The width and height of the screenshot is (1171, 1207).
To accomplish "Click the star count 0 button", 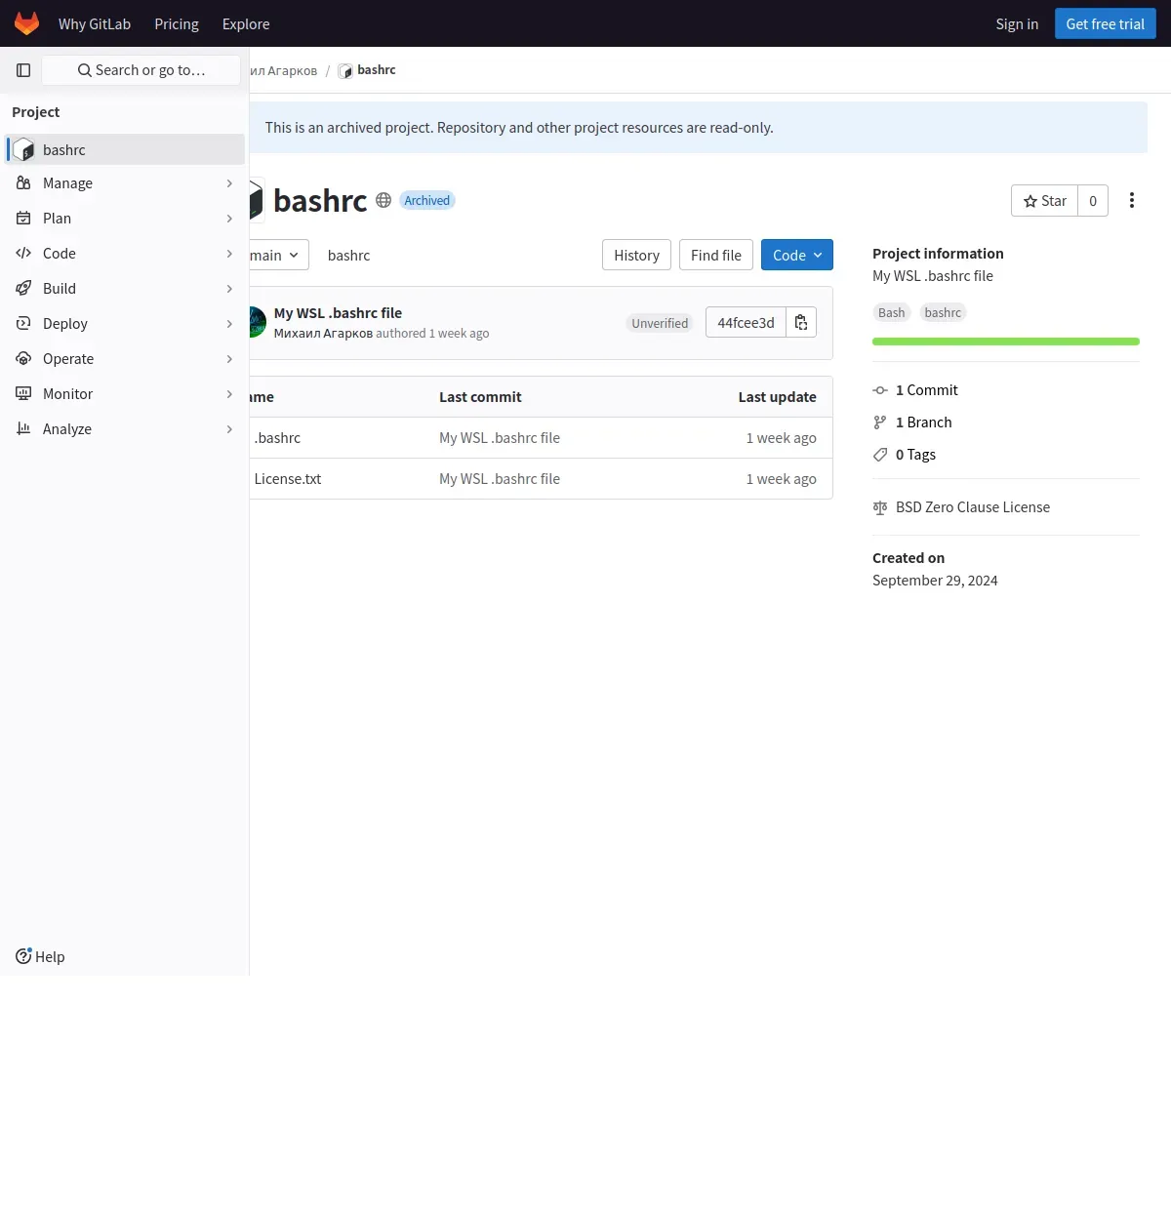I will [1093, 200].
